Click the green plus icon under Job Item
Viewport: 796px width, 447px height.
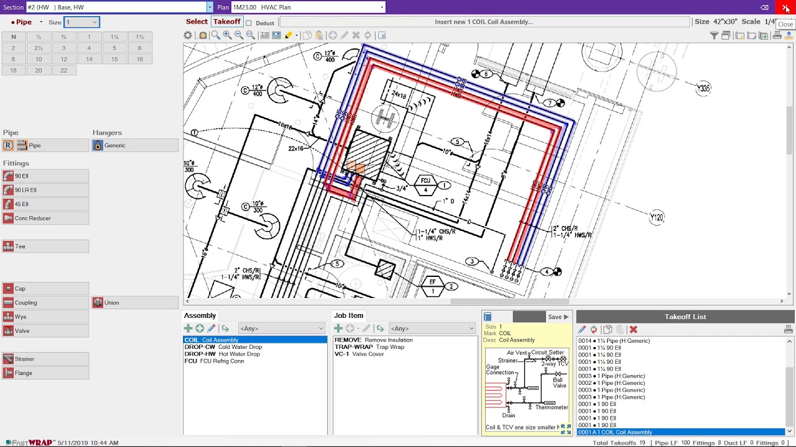338,328
